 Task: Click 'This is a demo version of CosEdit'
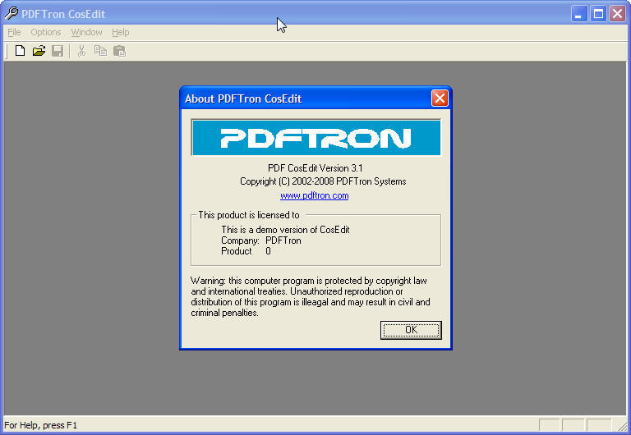point(285,230)
